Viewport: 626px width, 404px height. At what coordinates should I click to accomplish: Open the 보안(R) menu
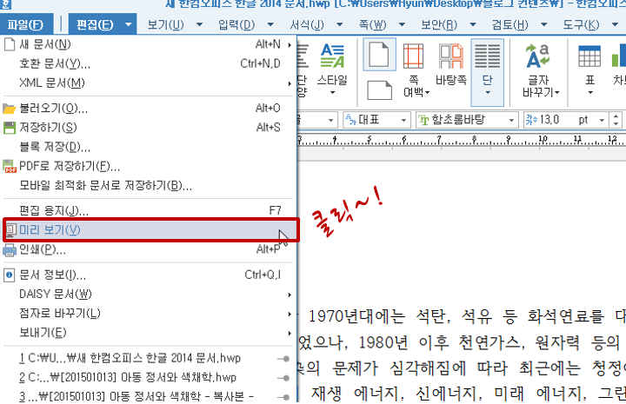coord(439,24)
